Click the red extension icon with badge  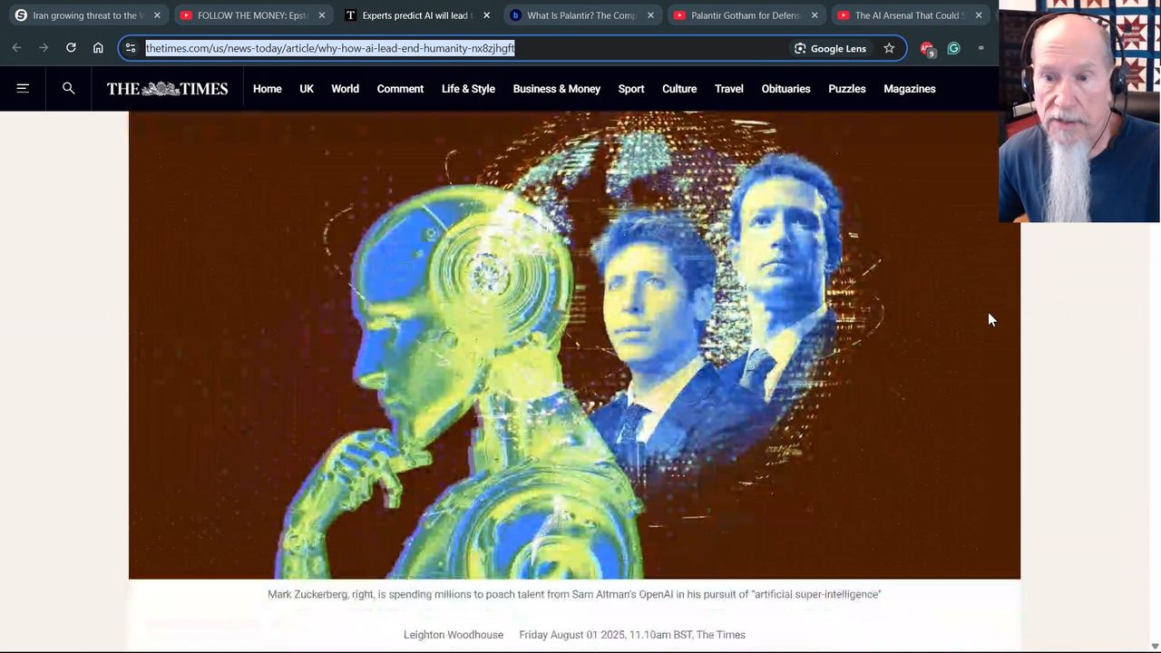coord(926,48)
